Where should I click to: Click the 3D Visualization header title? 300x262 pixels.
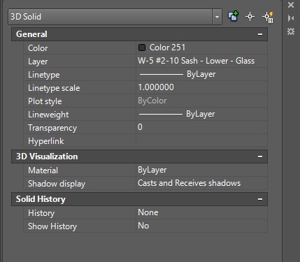click(x=47, y=157)
